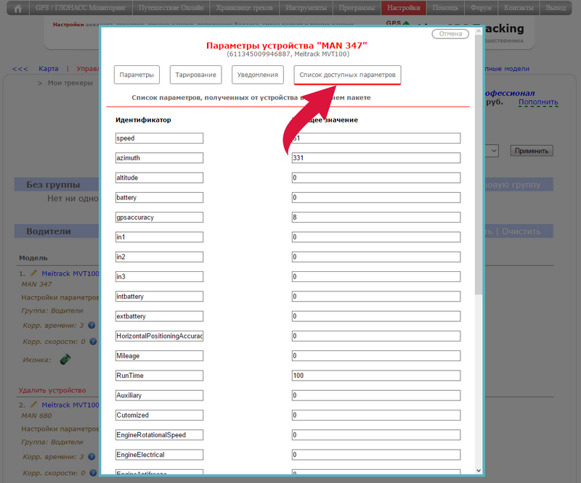
Task: Click the RunTime value field showing 100
Action: point(375,376)
